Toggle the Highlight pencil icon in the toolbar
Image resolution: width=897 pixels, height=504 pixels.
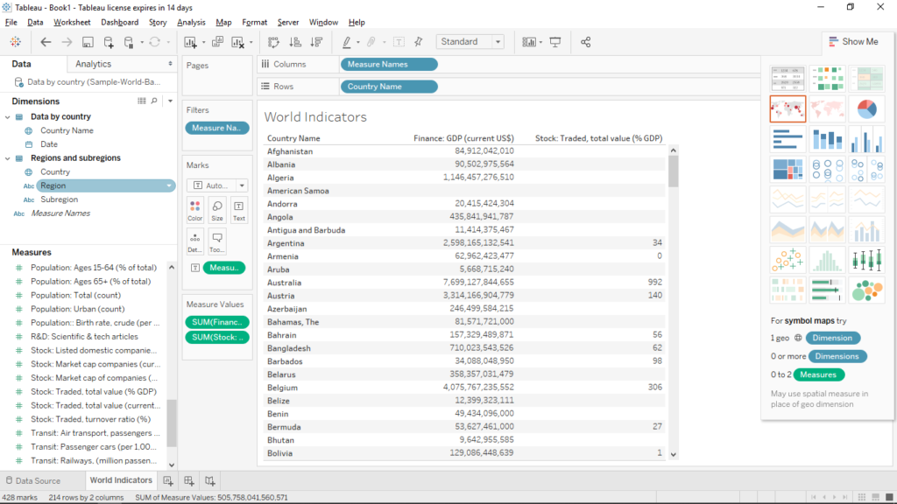pyautogui.click(x=347, y=41)
